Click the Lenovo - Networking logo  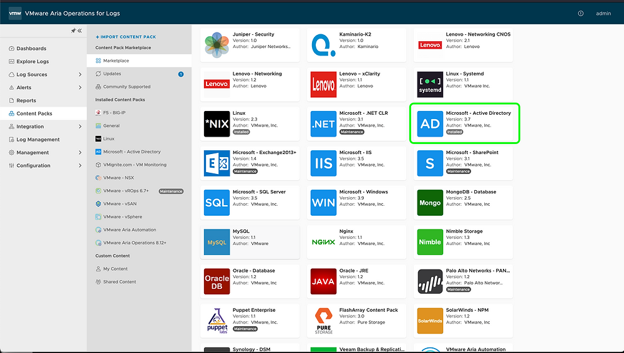(217, 84)
